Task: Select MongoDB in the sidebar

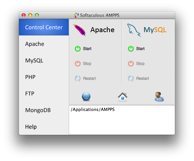Action: tap(44, 110)
